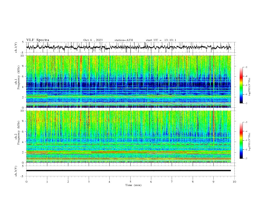The image size is (264, 204).
Task: Click the ch.1 PSD color scale bar
Action: point(241,85)
